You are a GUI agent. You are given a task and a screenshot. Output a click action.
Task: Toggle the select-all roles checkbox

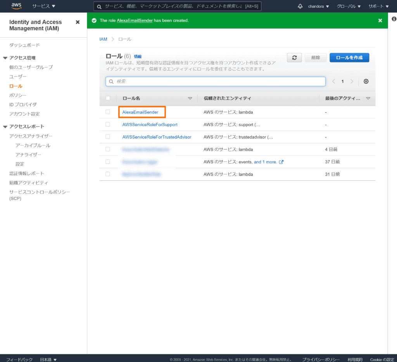tap(108, 98)
